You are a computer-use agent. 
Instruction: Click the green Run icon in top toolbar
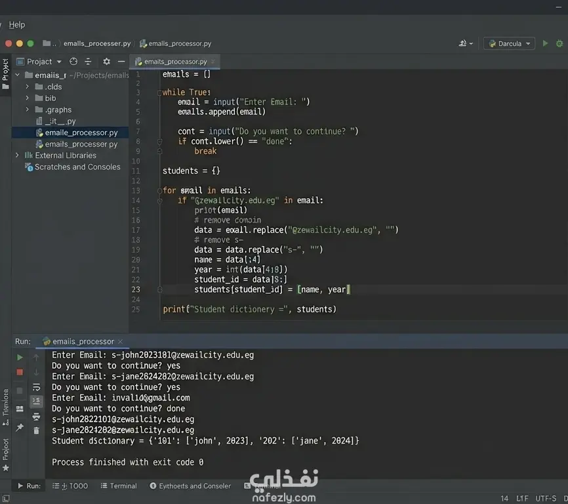545,43
